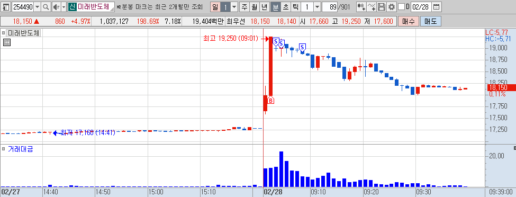Switch to the 분 minute chart tab
Viewport: 516px width, 197px height.
275,6
